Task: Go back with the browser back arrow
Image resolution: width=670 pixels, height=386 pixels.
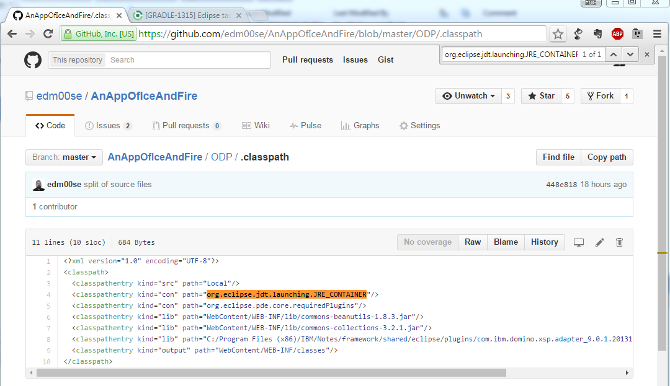Action: pos(12,34)
